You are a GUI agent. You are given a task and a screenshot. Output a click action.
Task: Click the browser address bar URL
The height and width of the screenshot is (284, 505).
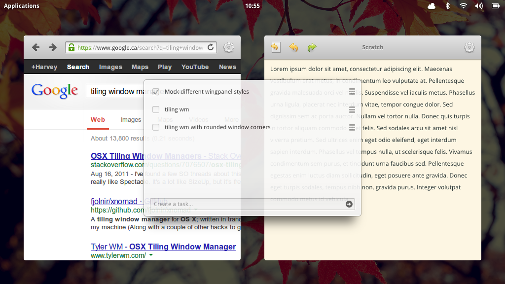[x=140, y=48]
